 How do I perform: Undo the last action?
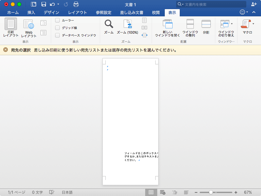(x=52, y=4)
